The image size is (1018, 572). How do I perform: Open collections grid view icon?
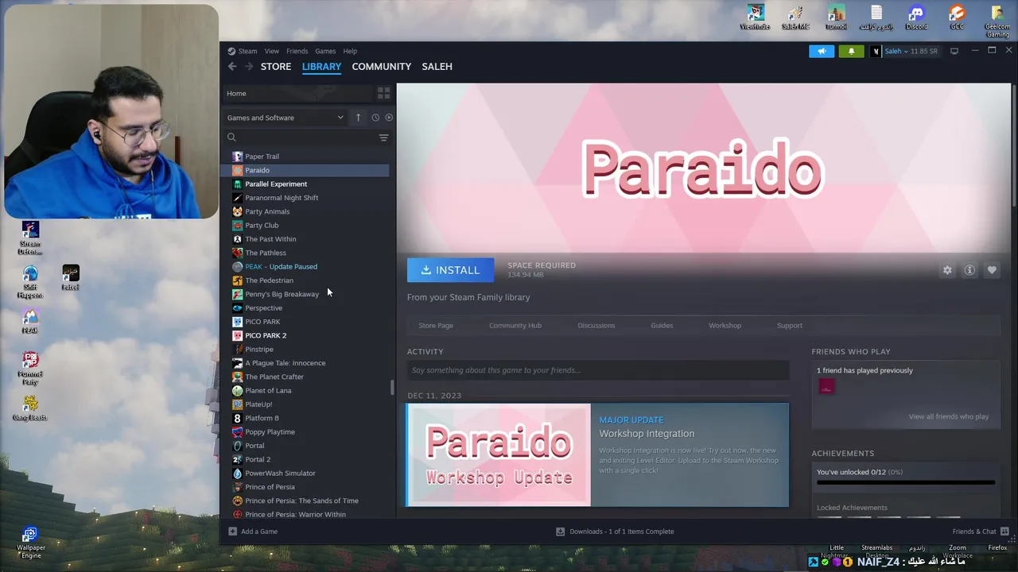tap(383, 93)
